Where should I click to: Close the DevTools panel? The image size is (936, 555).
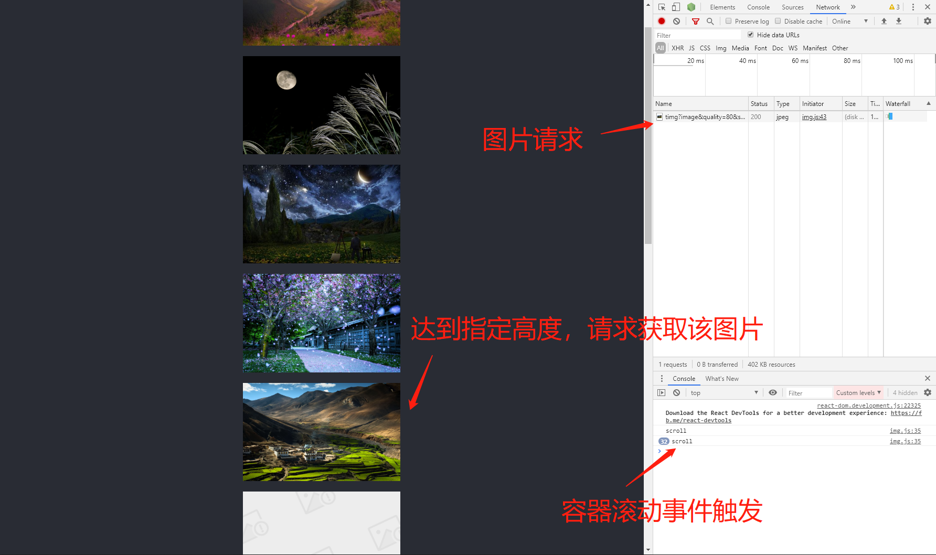click(928, 7)
